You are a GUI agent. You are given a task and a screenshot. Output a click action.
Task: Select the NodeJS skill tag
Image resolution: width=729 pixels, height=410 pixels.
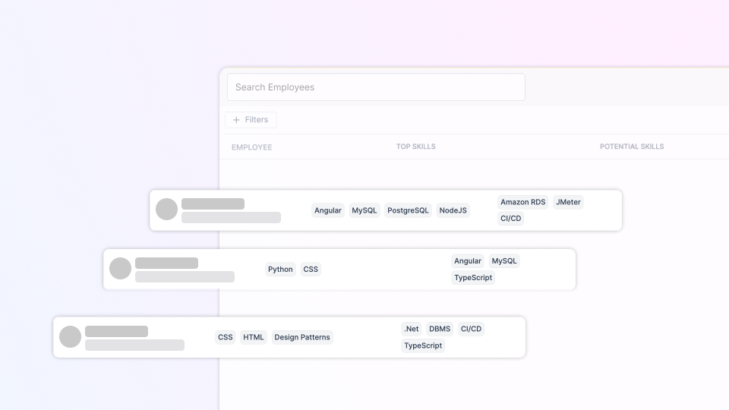453,210
